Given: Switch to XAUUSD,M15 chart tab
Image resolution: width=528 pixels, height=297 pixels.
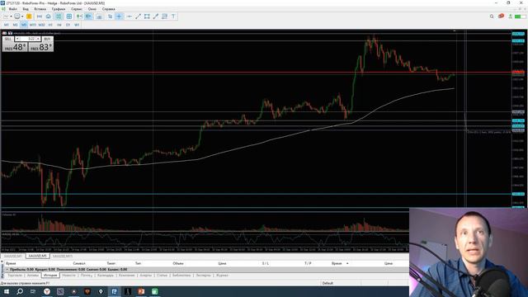Looking at the screenshot, I should coord(63,257).
